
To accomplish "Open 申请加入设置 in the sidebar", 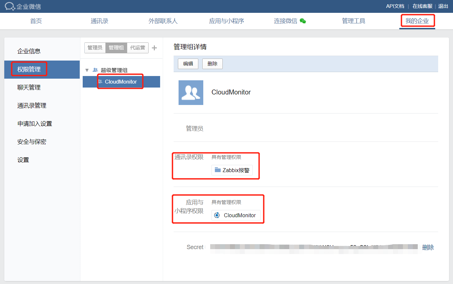I will [42, 124].
